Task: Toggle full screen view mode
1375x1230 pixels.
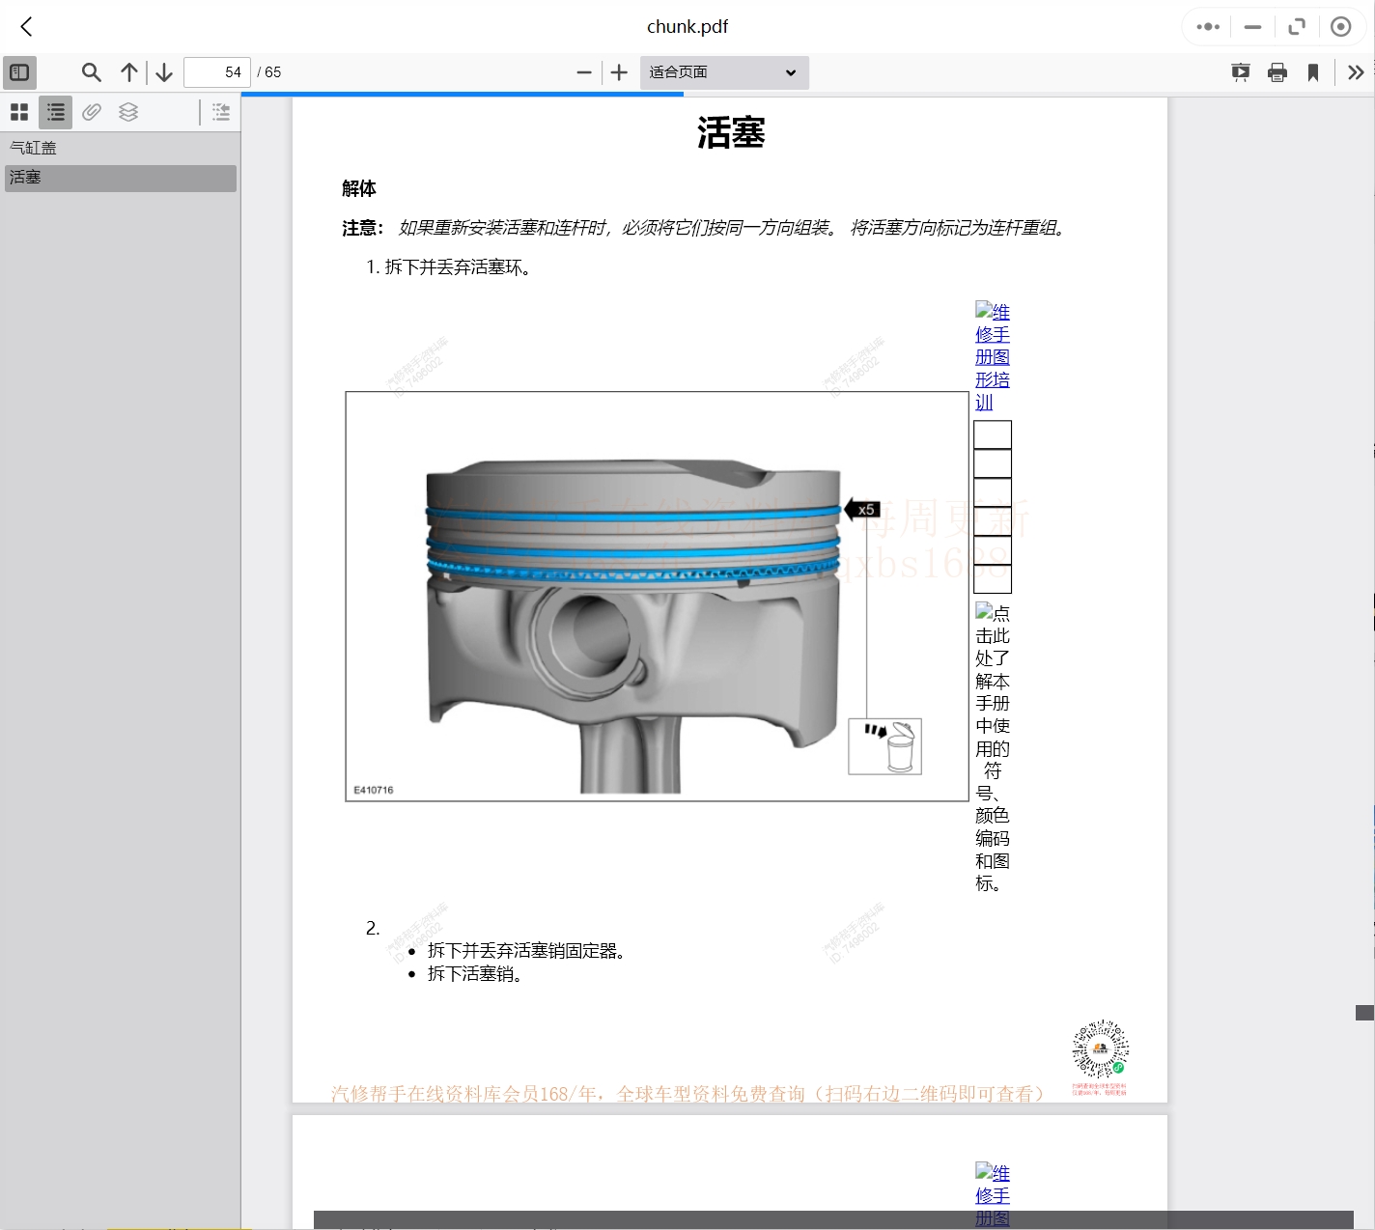Action: (1297, 26)
